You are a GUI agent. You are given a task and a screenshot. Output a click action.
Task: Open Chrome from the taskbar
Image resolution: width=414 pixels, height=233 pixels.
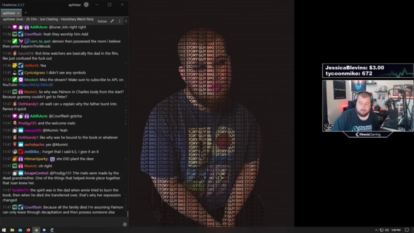(x=36, y=230)
